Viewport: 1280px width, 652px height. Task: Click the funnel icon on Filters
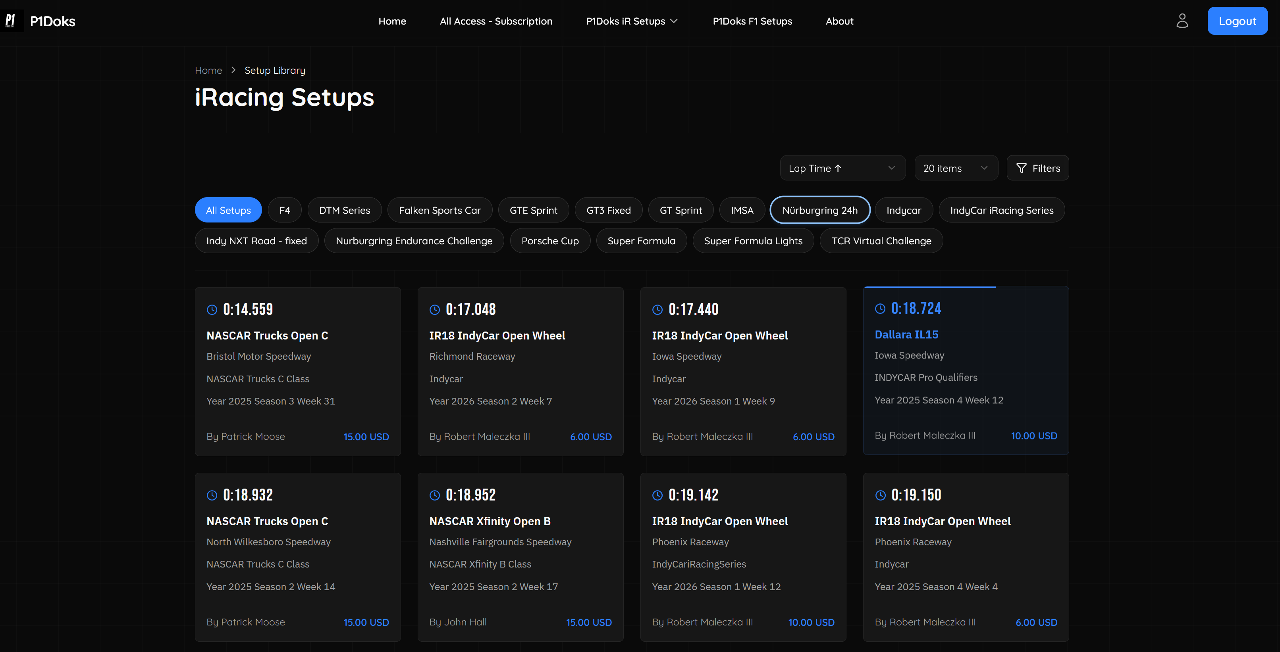(x=1021, y=168)
